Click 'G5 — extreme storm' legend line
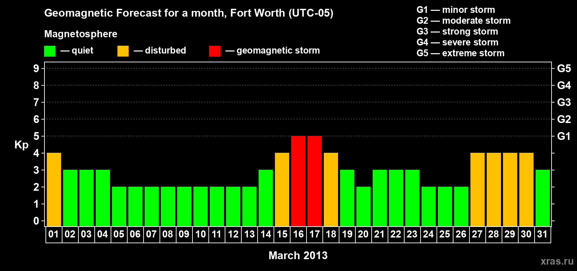The height and width of the screenshot is (271, 577). click(461, 53)
